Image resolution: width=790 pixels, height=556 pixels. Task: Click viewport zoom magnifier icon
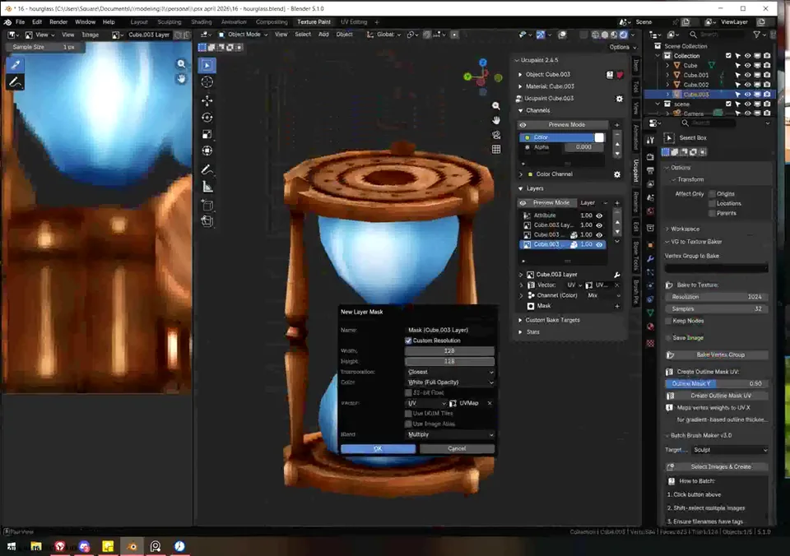[496, 106]
